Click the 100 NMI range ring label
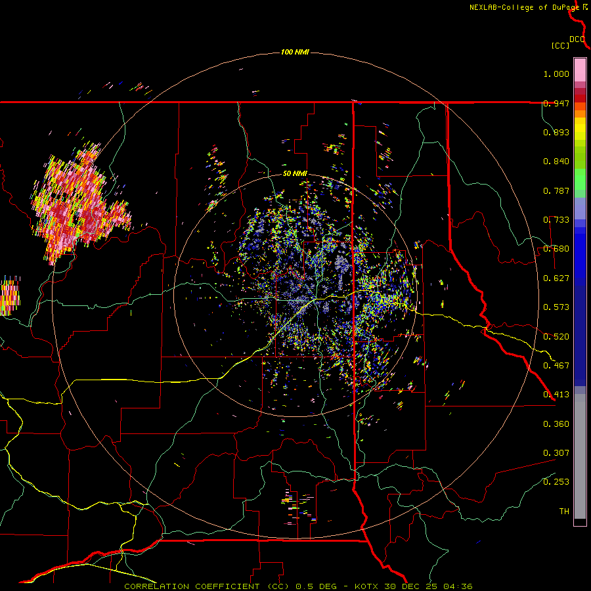The image size is (591, 591). (x=295, y=52)
